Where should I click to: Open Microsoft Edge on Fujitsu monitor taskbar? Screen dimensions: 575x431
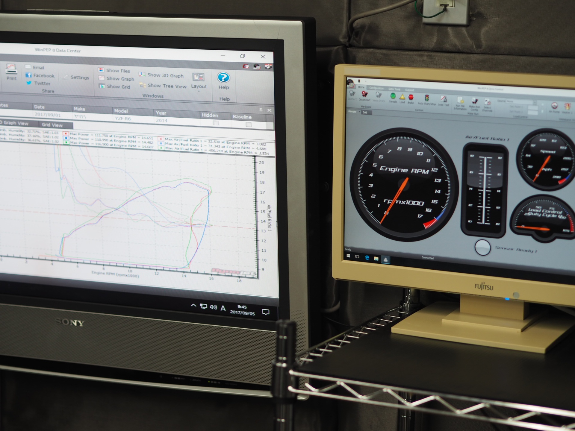coord(367,257)
